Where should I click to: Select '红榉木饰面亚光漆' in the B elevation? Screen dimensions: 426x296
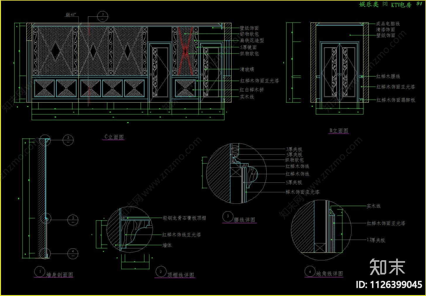point(396,87)
